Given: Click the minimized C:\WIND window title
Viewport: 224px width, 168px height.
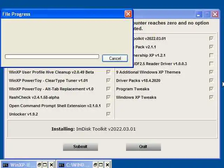Looking at the screenshot, I should (x=78, y=165).
